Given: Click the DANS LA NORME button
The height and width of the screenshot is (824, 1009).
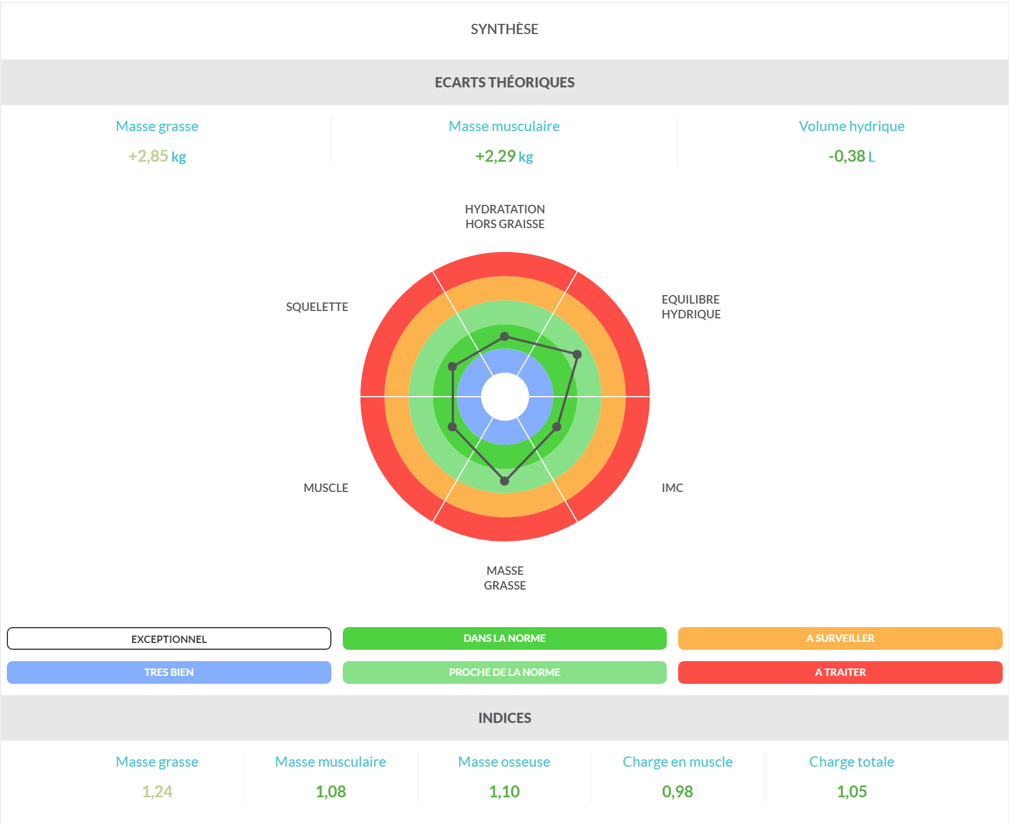Looking at the screenshot, I should click(504, 638).
